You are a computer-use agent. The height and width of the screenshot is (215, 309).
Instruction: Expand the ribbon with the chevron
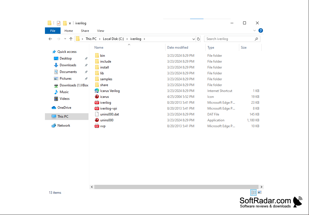(x=254, y=30)
